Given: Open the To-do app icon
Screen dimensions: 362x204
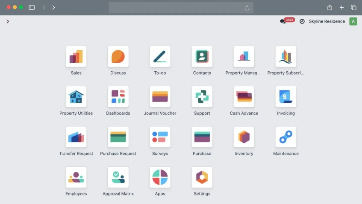Looking at the screenshot, I should [x=160, y=57].
